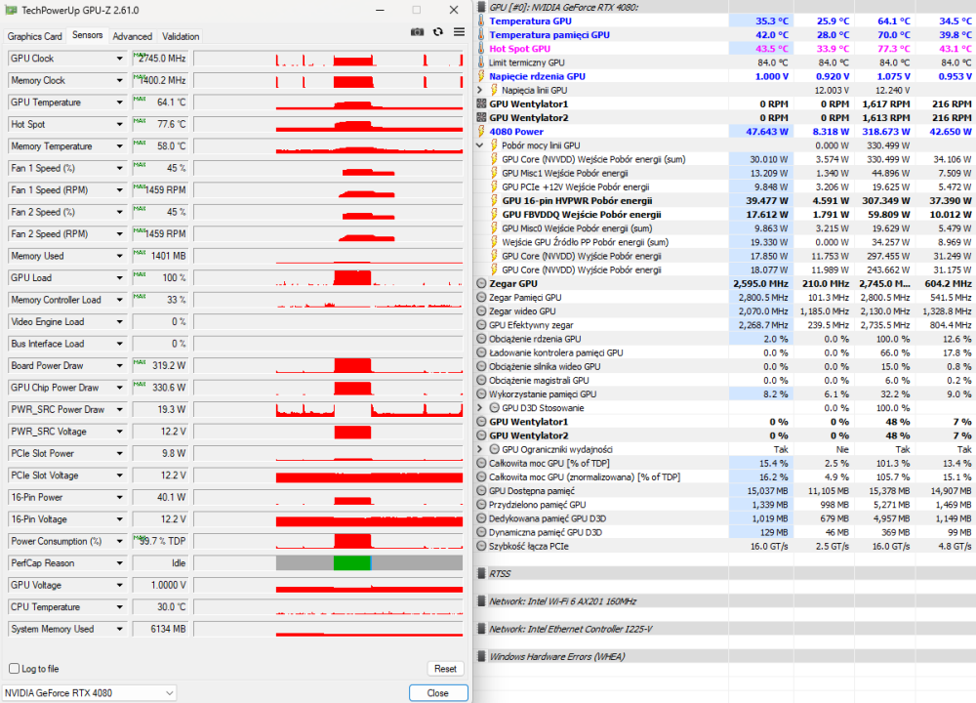Click lightning icon beside GPU 16-pin HVPWR Pobór energii
The width and height of the screenshot is (976, 703).
coord(494,200)
